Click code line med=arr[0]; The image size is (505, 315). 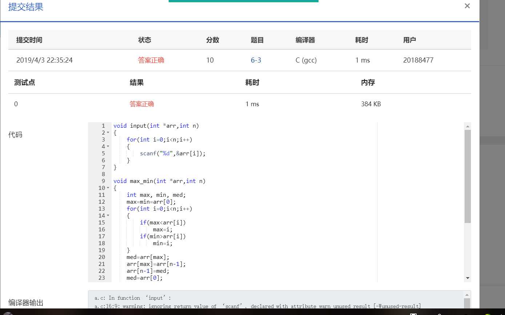pos(145,278)
